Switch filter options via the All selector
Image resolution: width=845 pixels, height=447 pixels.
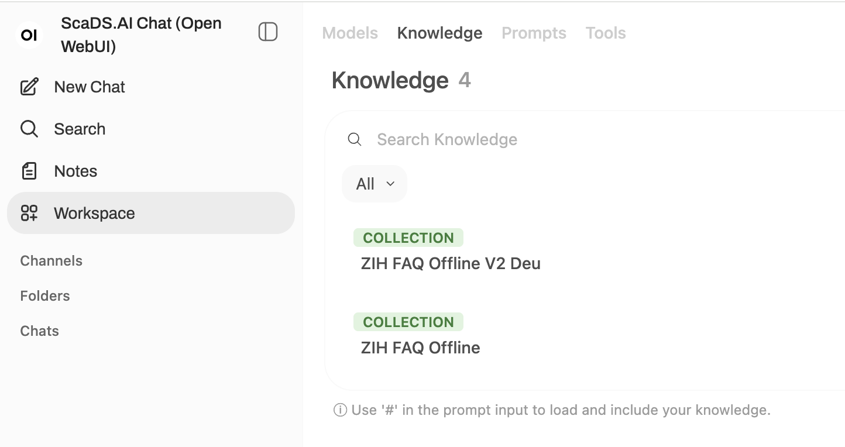tap(366, 183)
